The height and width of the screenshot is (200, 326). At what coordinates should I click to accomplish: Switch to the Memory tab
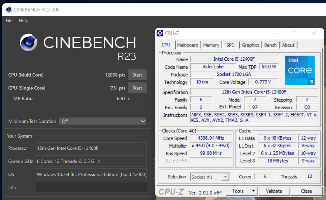(211, 45)
